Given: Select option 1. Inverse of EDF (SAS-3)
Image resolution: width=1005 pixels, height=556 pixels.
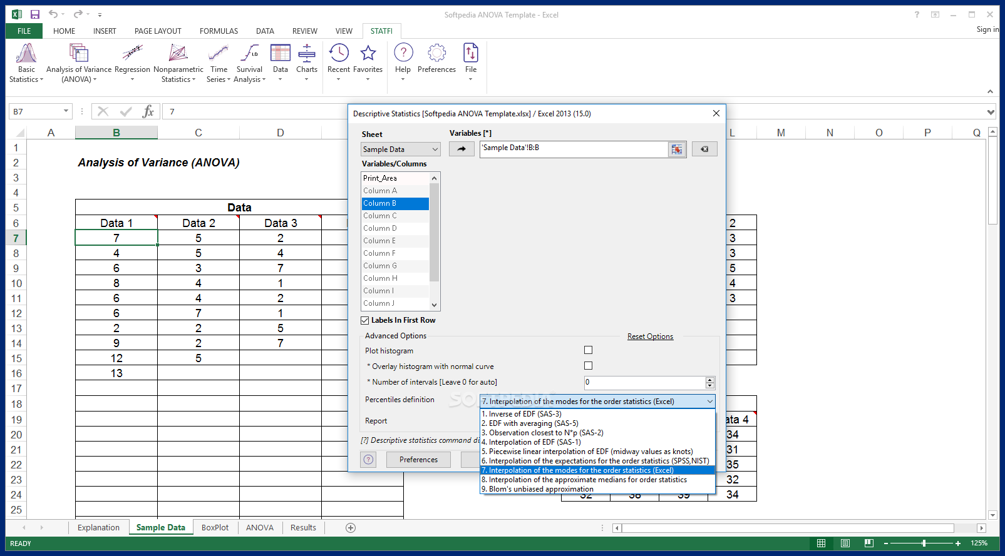Looking at the screenshot, I should coord(597,414).
